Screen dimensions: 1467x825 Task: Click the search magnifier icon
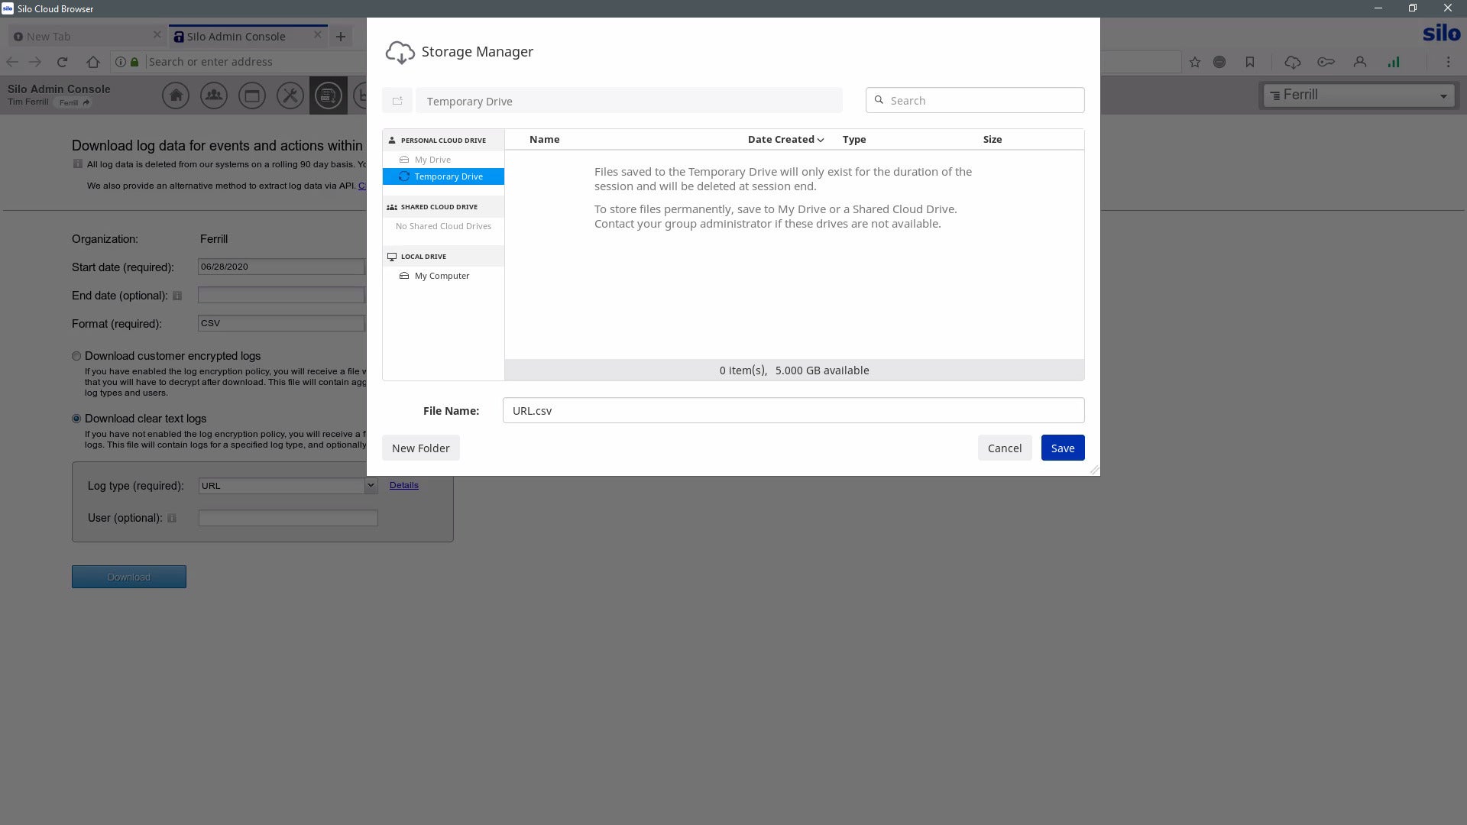(879, 100)
